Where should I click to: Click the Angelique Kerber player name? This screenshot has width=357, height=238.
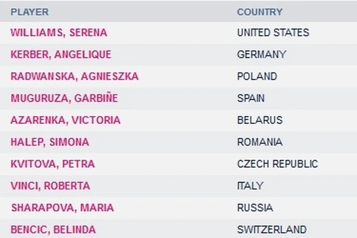coord(61,54)
